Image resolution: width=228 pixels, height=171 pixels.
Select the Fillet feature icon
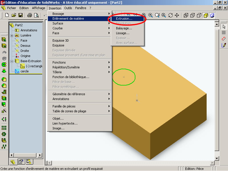tap(4, 80)
